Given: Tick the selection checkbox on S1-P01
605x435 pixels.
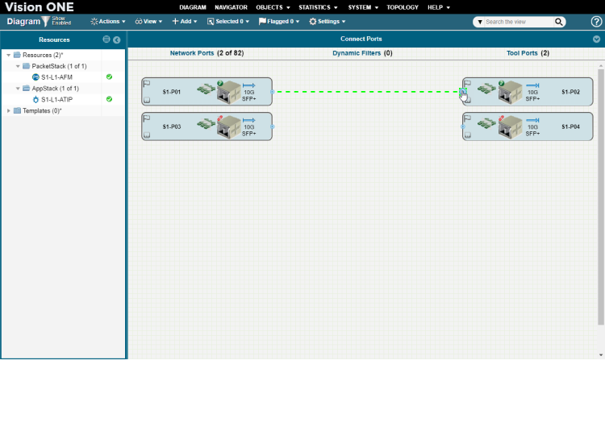Looking at the screenshot, I should (146, 101).
